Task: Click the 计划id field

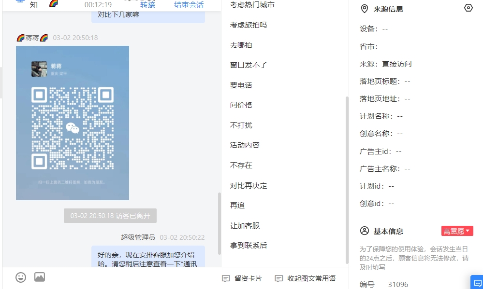Action: pos(377,186)
